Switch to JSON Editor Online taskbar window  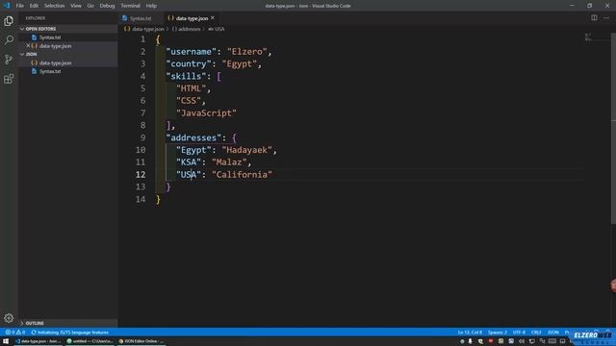[141, 341]
